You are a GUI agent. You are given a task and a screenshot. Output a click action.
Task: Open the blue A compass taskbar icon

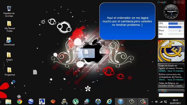point(98,101)
